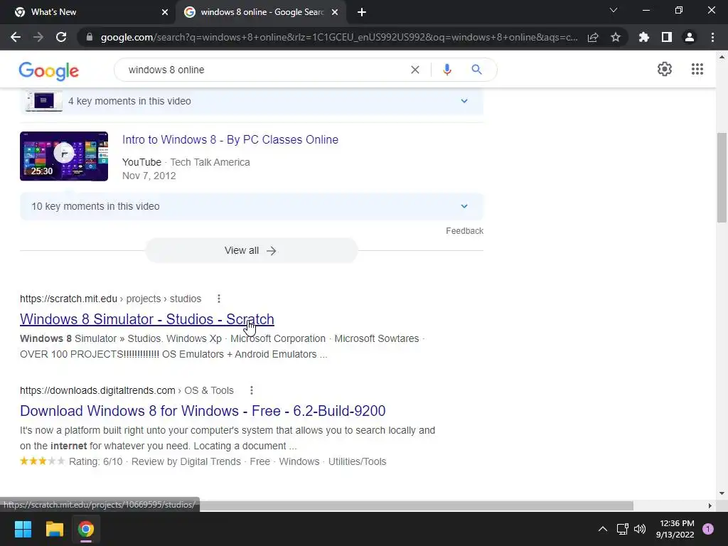Play the 25:30 video thumbnail
The width and height of the screenshot is (728, 546).
tap(64, 156)
